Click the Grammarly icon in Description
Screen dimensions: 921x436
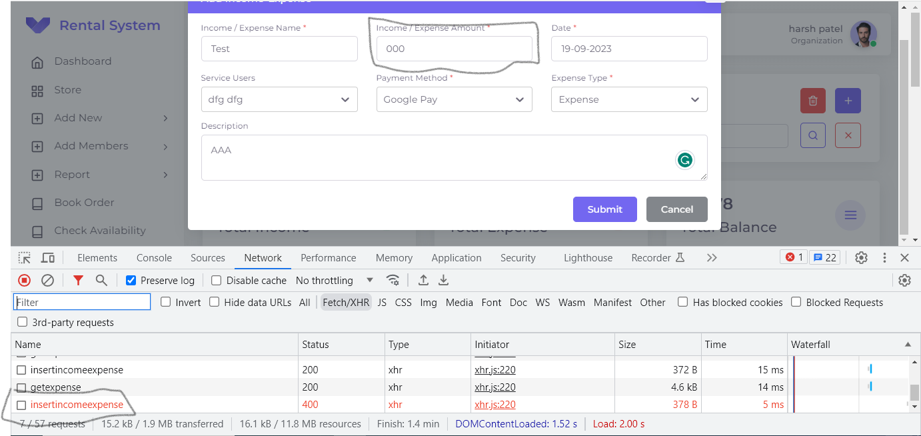coord(684,160)
